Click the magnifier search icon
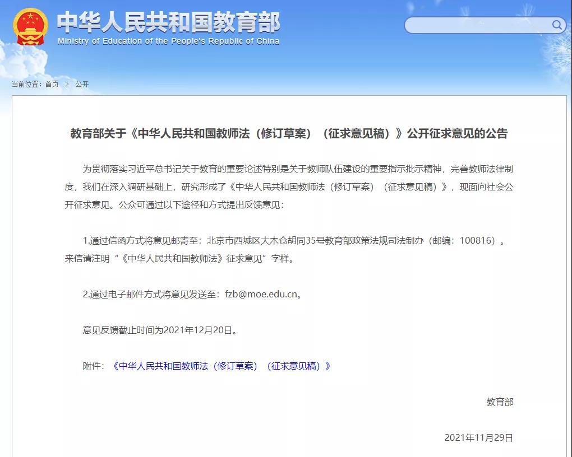 point(557,25)
